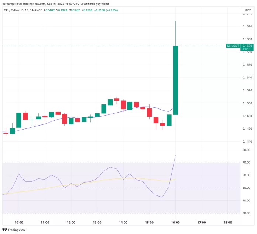Select the 0.1500 price scale label
Screen dimensions: 257x234
247,103
